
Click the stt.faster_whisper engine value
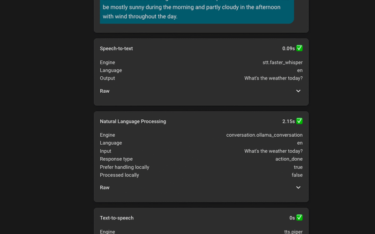click(x=282, y=63)
